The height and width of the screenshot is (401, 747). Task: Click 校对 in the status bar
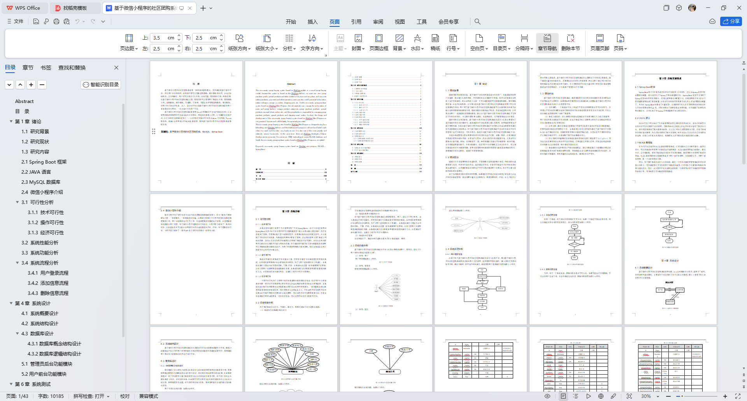click(x=125, y=396)
